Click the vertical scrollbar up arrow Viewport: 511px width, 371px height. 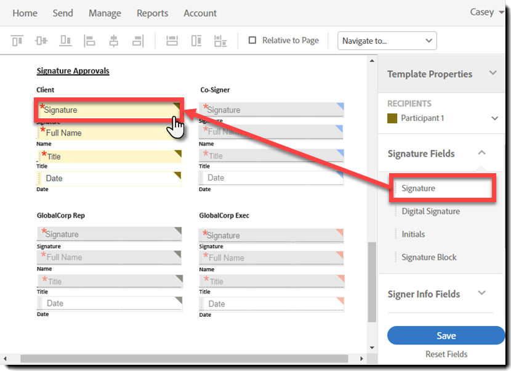(x=372, y=60)
